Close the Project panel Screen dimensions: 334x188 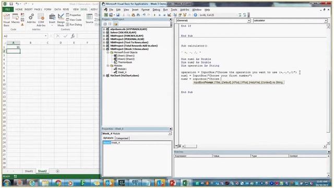click(x=171, y=19)
